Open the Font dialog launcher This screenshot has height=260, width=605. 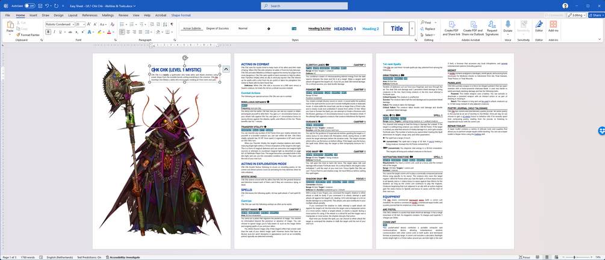point(116,40)
